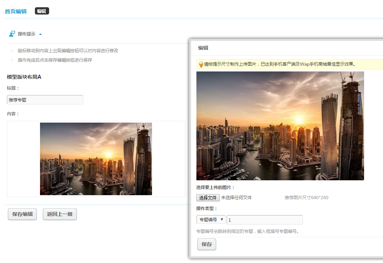Click tip line 鼠标移动到内容上出现编辑按钮
Image resolution: width=383 pixels, height=263 pixels.
(68, 50)
